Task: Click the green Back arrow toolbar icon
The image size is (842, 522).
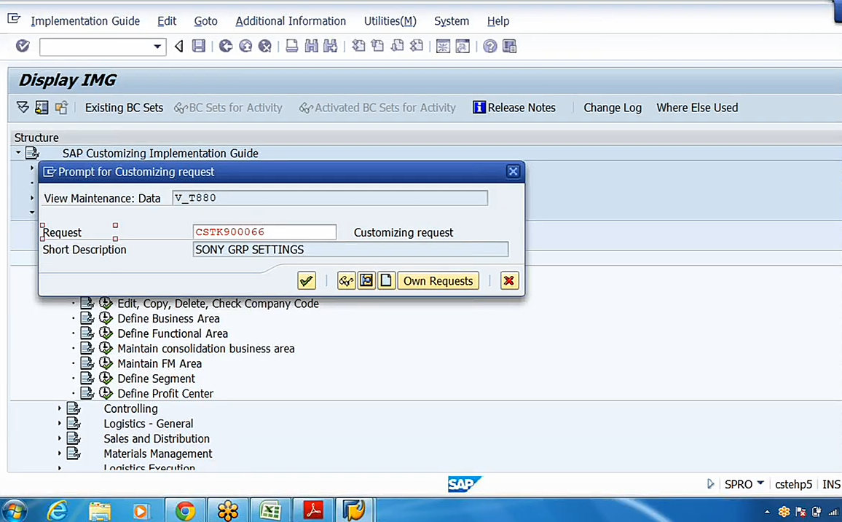Action: (x=226, y=46)
